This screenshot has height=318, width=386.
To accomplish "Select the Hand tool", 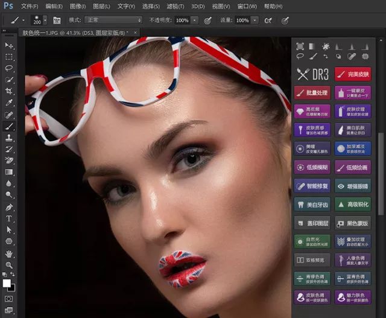I will tap(9, 253).
